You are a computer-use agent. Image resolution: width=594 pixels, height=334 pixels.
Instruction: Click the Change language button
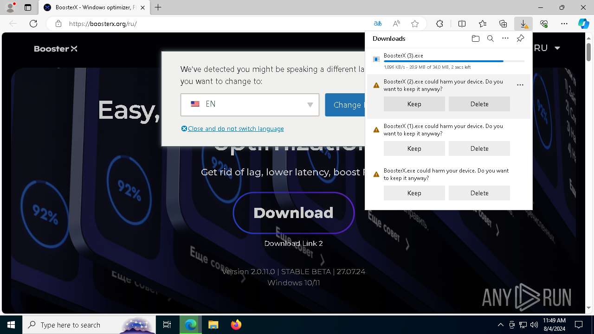[345, 105]
